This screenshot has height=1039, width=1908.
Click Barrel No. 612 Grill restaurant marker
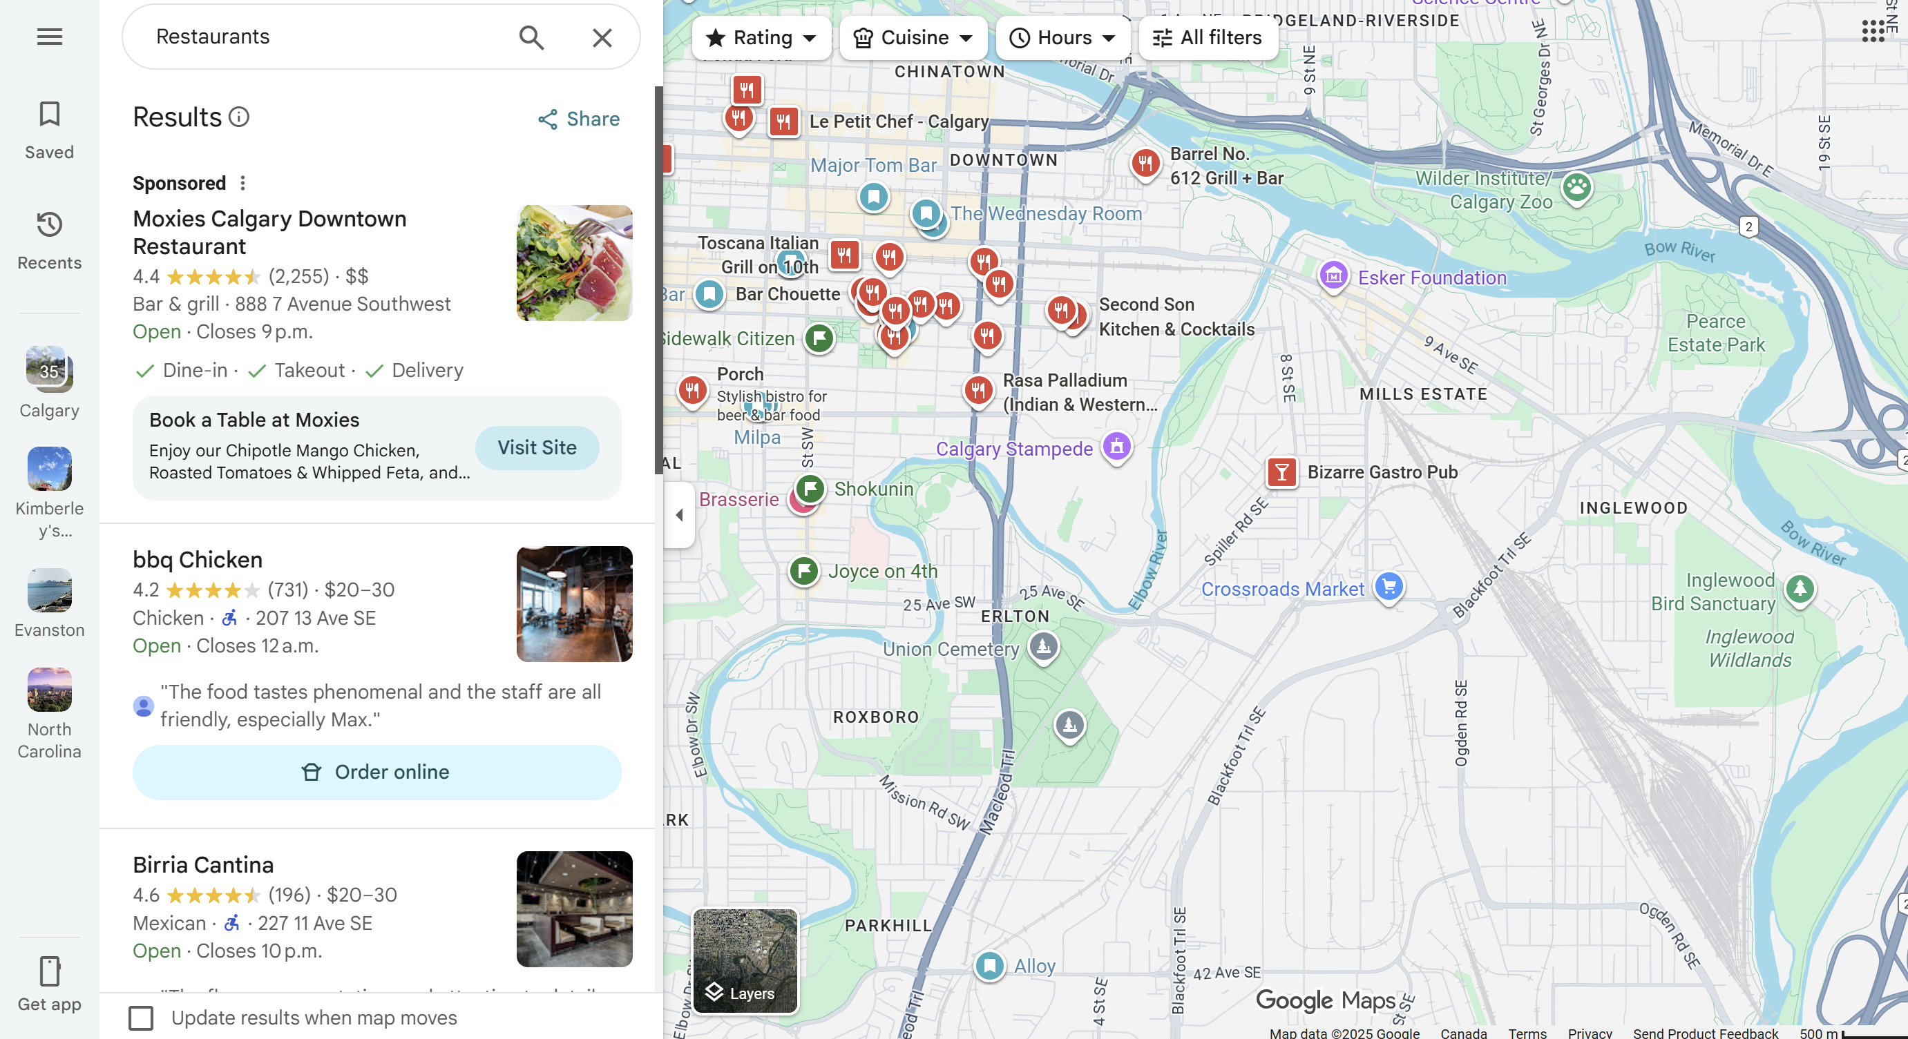click(x=1145, y=164)
